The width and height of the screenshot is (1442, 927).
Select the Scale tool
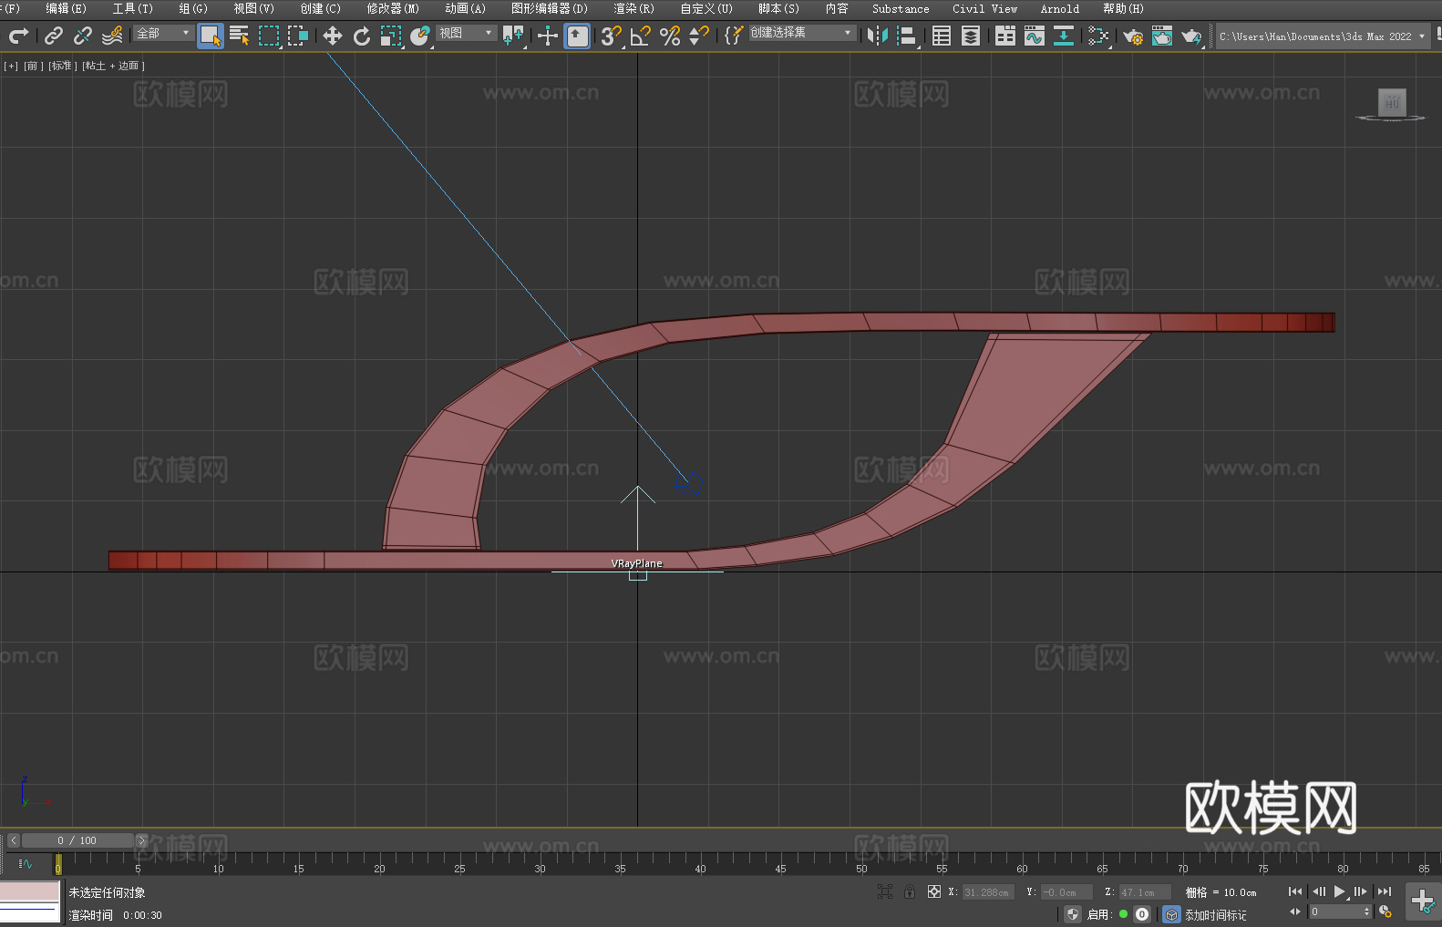pos(391,36)
